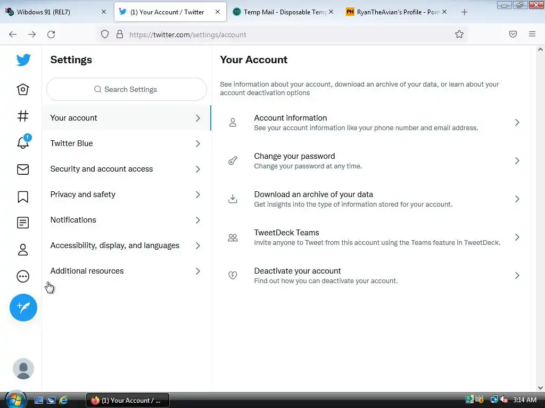Click Show Desktop in quick launch

coord(38,401)
